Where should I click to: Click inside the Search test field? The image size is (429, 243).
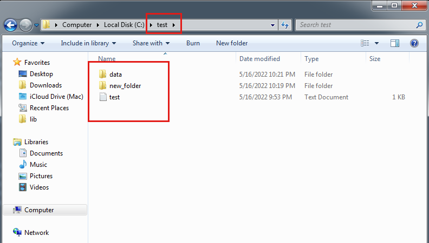coord(356,25)
